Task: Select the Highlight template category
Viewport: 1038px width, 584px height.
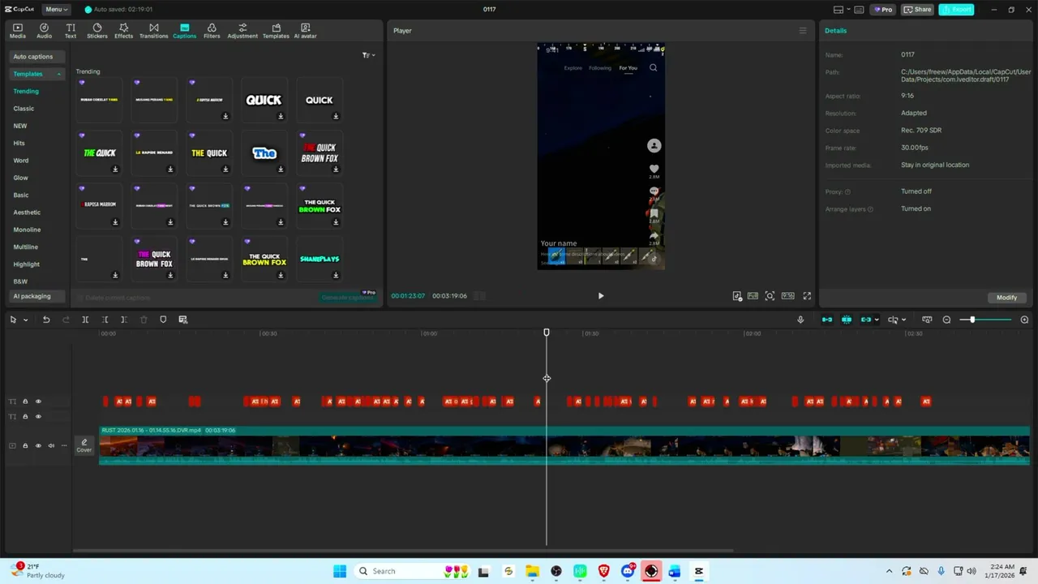Action: pos(26,264)
